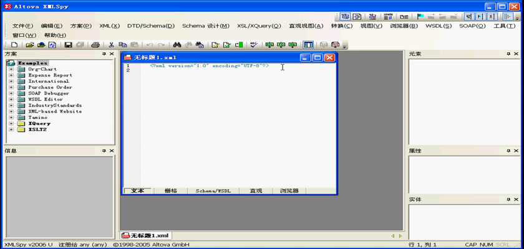Image resolution: width=524 pixels, height=249 pixels.
Task: Click the Undo arrow icon
Action: pos(150,45)
